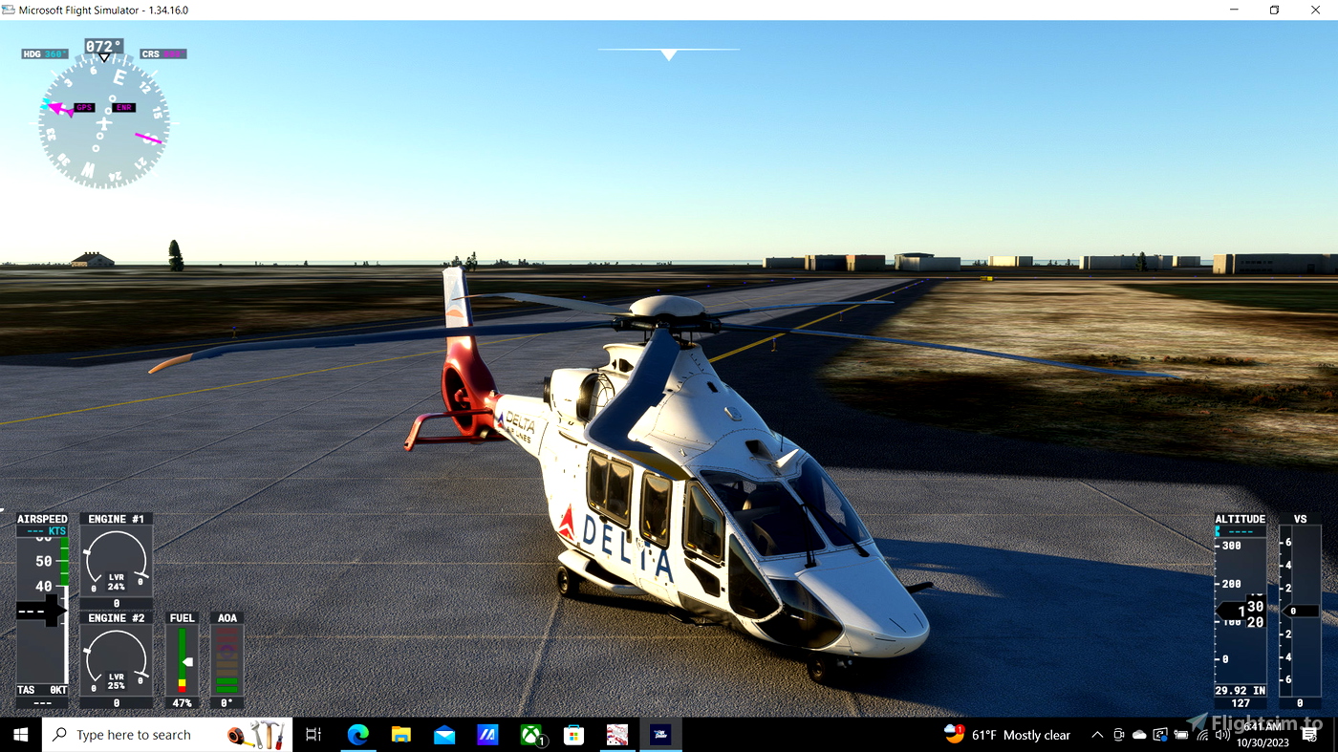The height and width of the screenshot is (752, 1338).
Task: Click the AOA color bar indicator
Action: (x=227, y=660)
